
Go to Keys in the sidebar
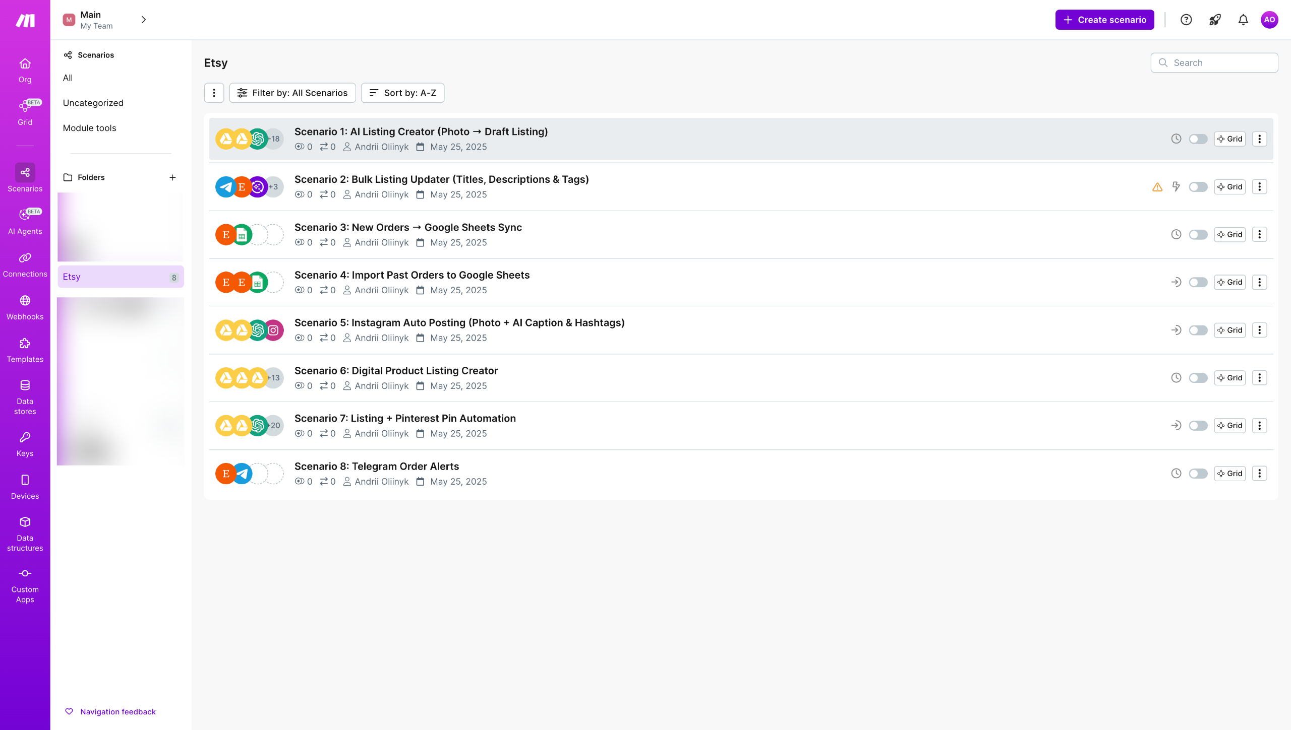(25, 444)
